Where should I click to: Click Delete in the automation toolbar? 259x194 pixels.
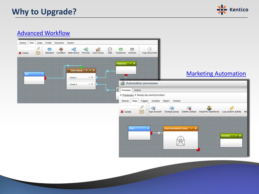tap(126, 112)
